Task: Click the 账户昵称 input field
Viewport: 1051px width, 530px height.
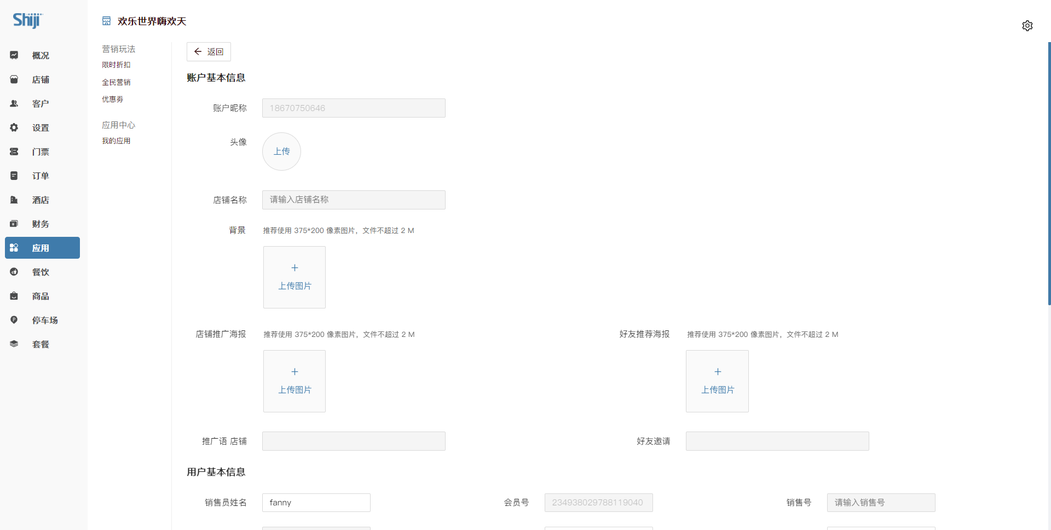Action: [x=354, y=108]
